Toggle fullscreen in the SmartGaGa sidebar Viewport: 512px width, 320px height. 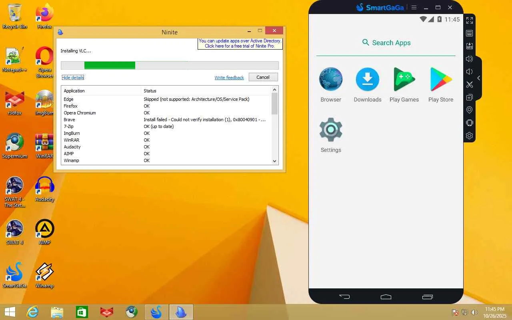click(470, 20)
